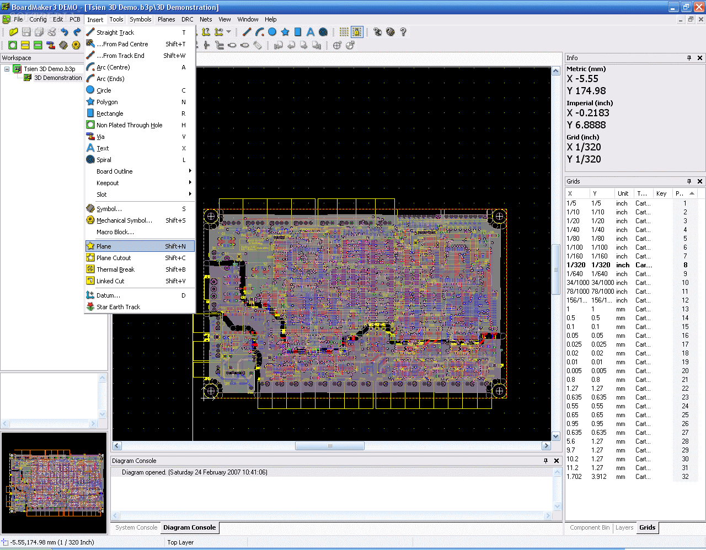Viewport: 706px width, 550px height.
Task: Choose Arc (Ends) from Insert menu
Action: pos(140,79)
